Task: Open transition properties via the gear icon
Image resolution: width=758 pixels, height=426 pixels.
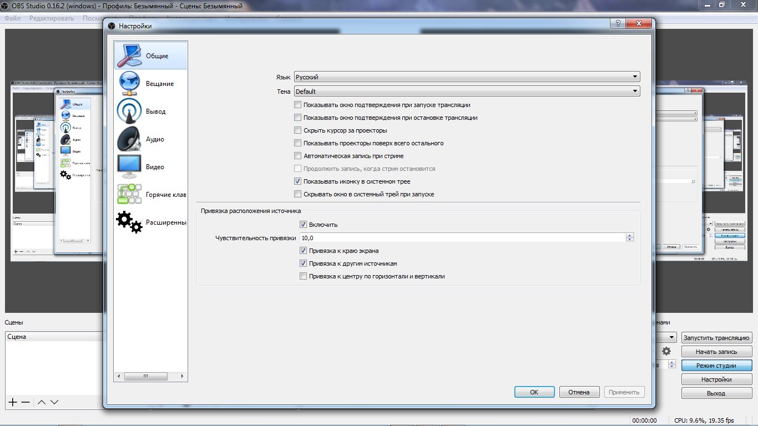Action: coord(666,351)
